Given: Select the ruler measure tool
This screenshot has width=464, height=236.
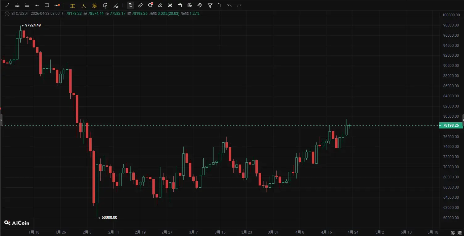Looking at the screenshot, I should (140, 5).
